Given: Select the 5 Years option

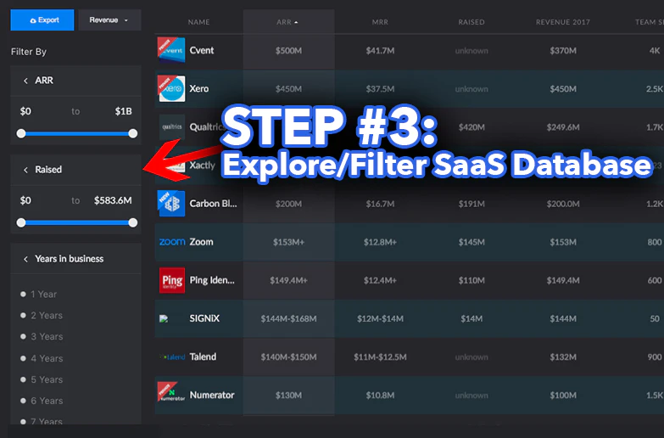Looking at the screenshot, I should point(42,379).
